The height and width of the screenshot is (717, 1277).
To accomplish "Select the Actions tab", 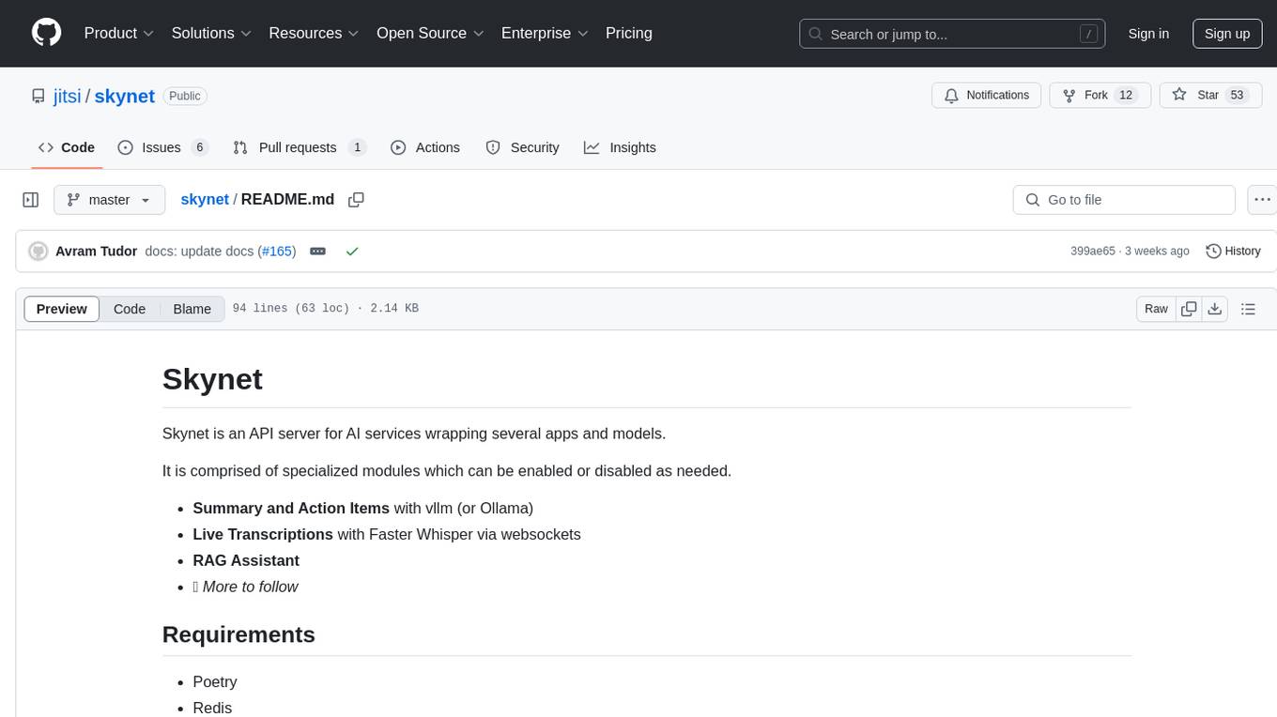I will tap(425, 147).
